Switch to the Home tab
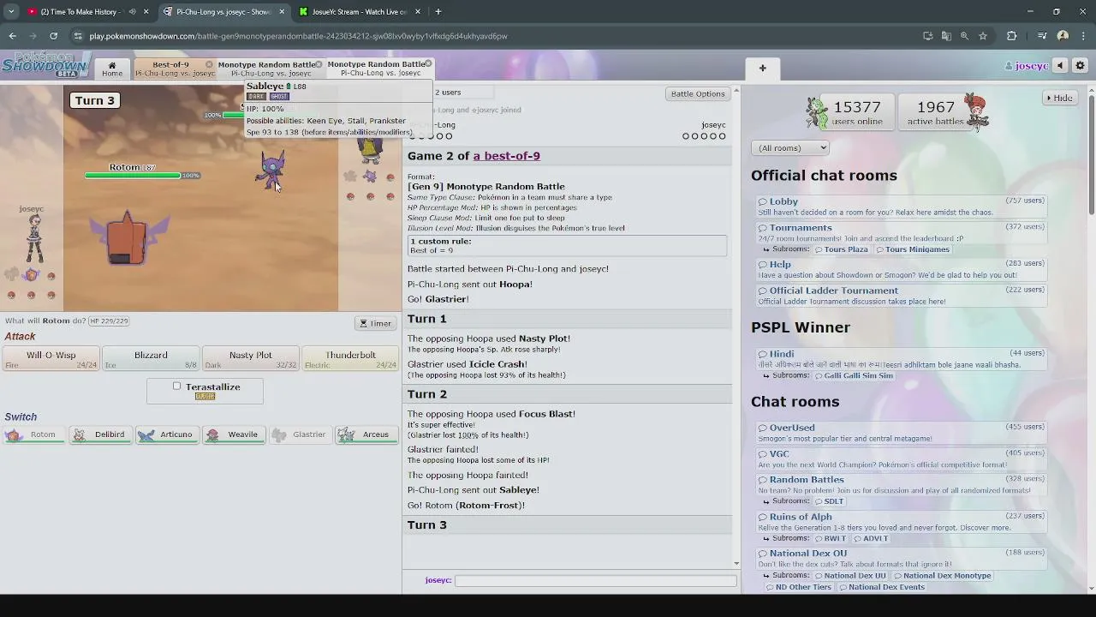 112,69
